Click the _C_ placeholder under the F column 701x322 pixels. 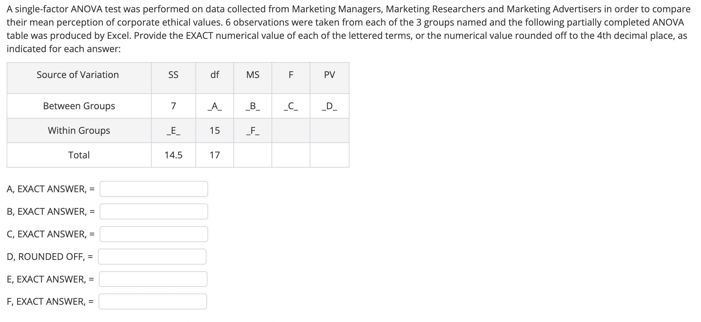coord(291,106)
